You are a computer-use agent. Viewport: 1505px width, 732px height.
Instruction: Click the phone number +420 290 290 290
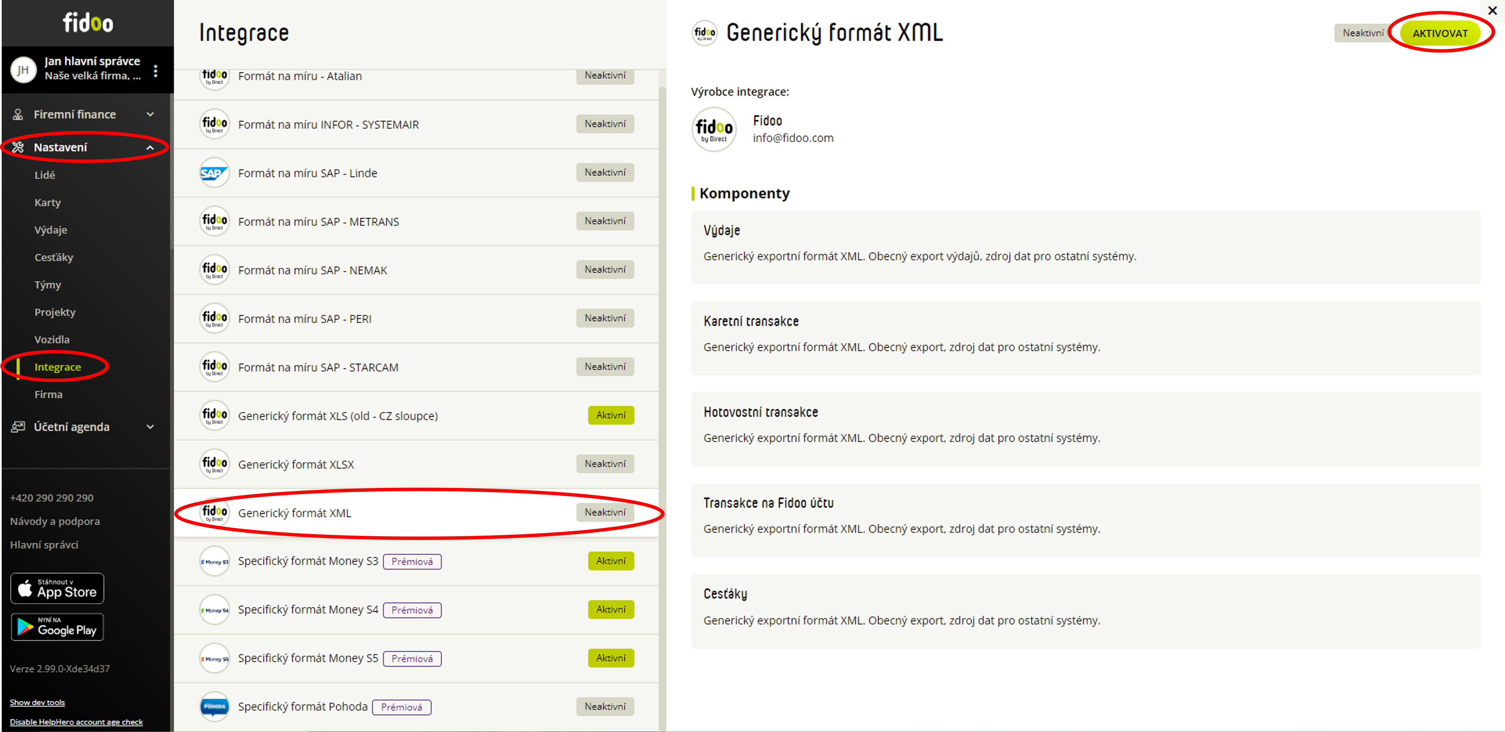tap(51, 498)
